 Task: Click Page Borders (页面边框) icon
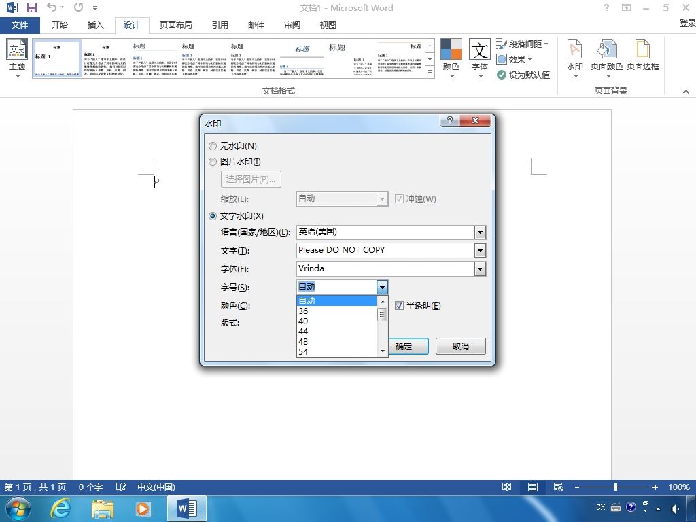643,56
